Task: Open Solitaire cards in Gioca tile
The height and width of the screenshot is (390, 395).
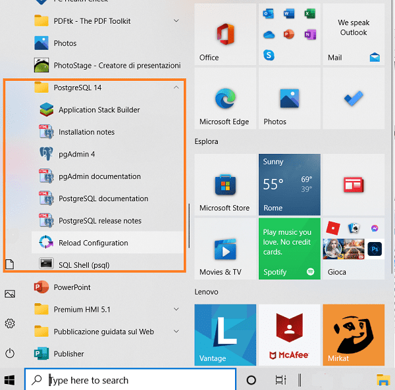Action: pos(354,228)
